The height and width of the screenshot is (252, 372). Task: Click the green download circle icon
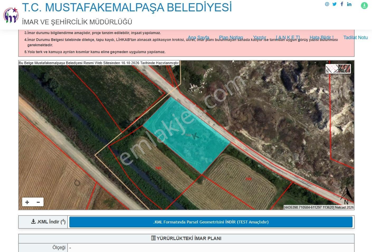click(364, 6)
